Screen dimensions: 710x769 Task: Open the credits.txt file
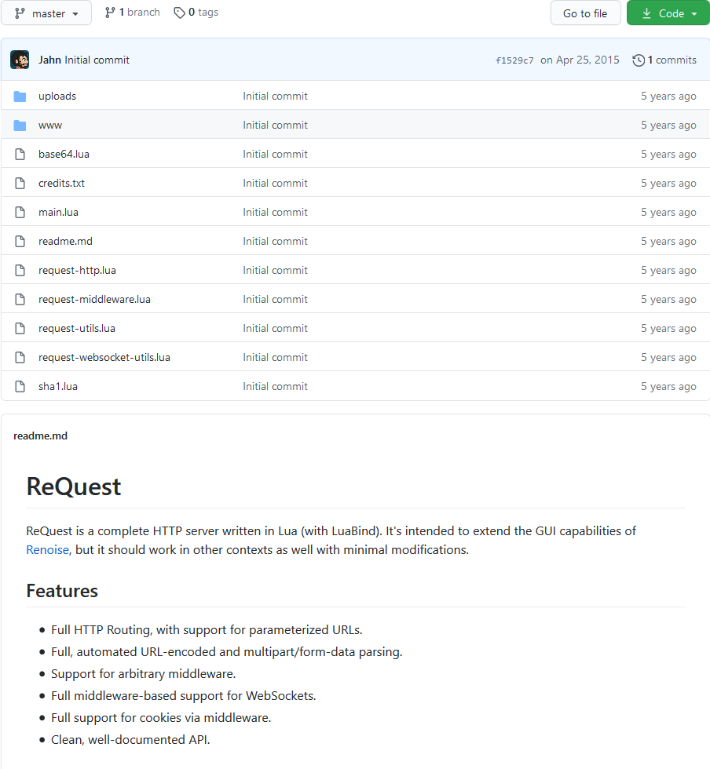(62, 183)
